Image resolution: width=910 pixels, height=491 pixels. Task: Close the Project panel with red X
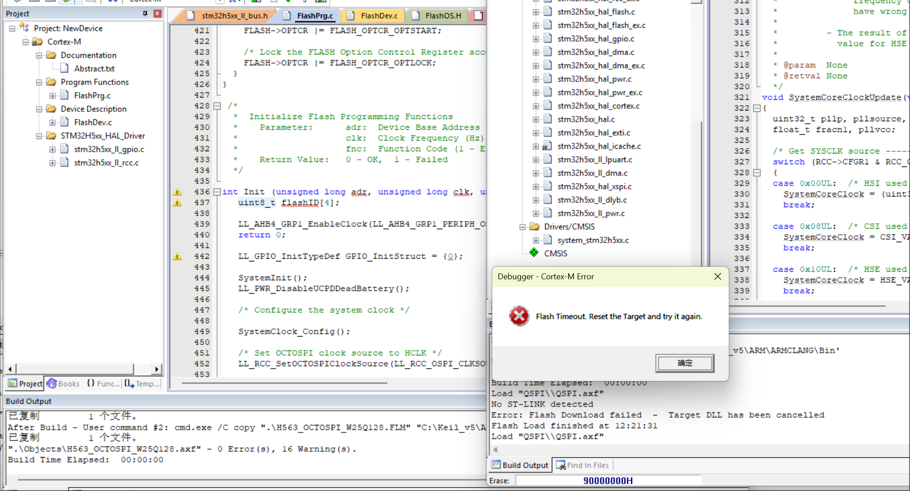coord(157,13)
